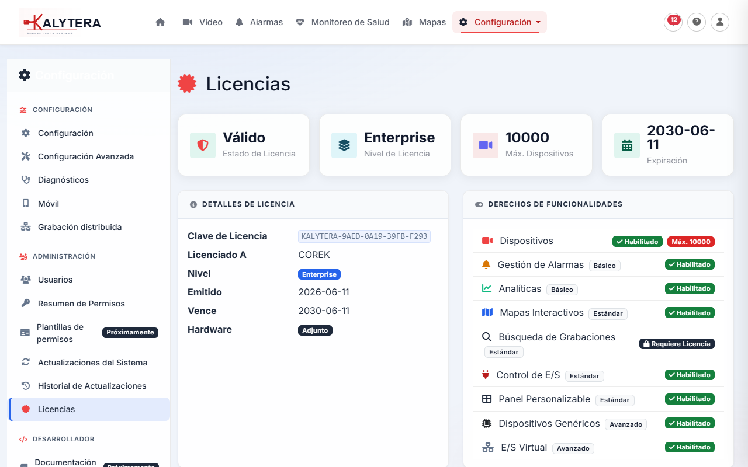The height and width of the screenshot is (467, 748).
Task: Click the Requiere Licencia badge
Action: pos(677,344)
